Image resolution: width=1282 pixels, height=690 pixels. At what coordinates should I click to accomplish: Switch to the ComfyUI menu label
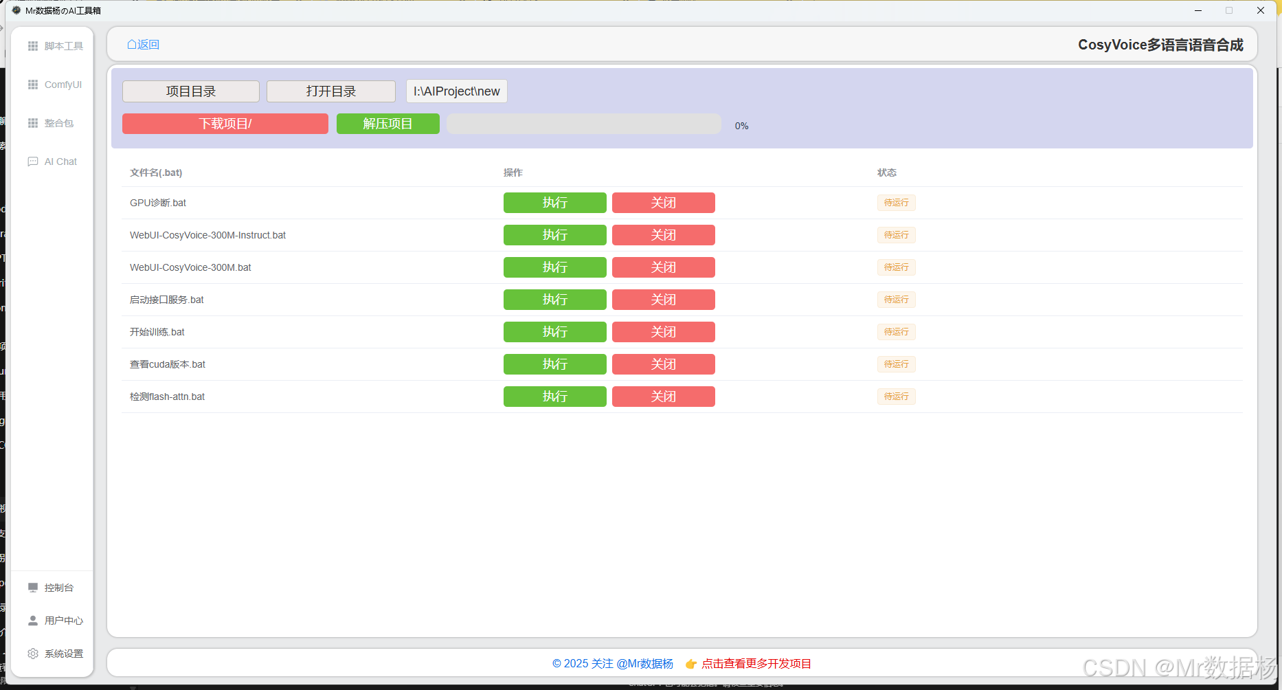(63, 85)
